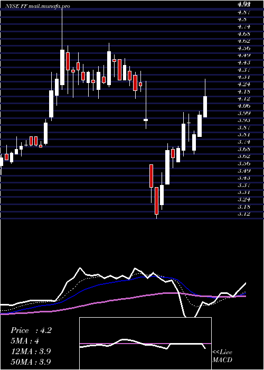Viewport: 264px width, 370px height.
Task: Click the 3.43 price axis label
Action: click(x=243, y=178)
